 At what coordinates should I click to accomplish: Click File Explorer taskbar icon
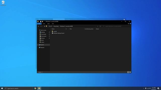click(x=39, y=88)
